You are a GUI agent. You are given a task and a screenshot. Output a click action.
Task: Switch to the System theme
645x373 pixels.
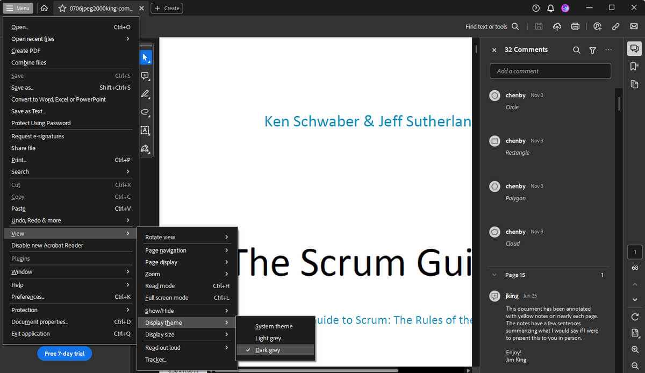(275, 326)
